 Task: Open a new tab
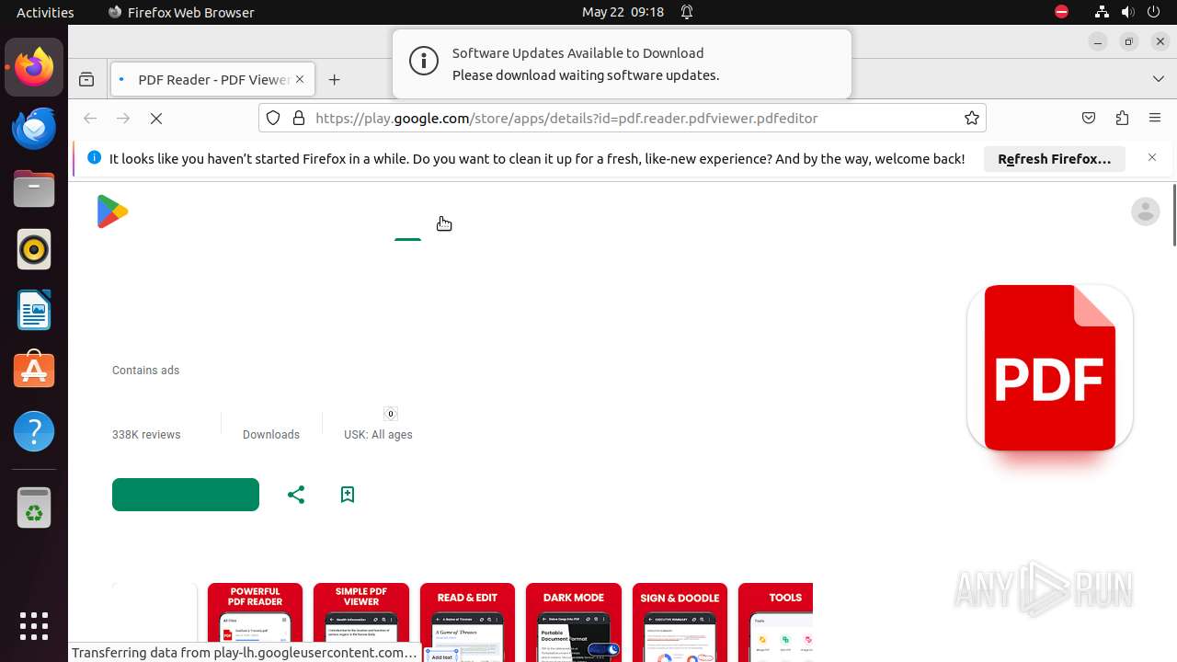[x=335, y=80]
